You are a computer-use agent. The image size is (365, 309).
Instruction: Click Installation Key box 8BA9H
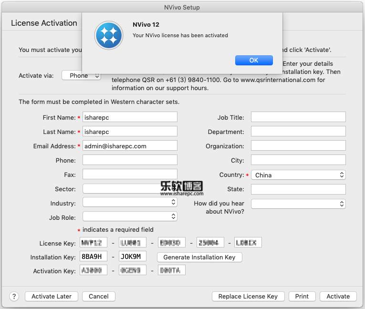94,257
